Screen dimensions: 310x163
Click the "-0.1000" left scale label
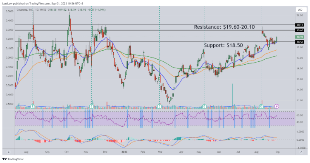(x=9, y=67)
